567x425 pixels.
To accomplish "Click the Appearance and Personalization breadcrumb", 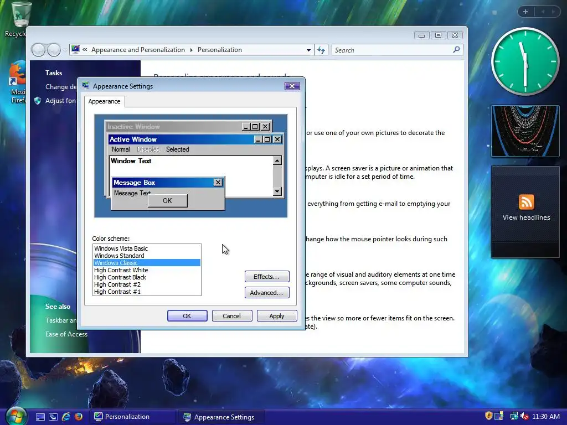I will tap(138, 50).
